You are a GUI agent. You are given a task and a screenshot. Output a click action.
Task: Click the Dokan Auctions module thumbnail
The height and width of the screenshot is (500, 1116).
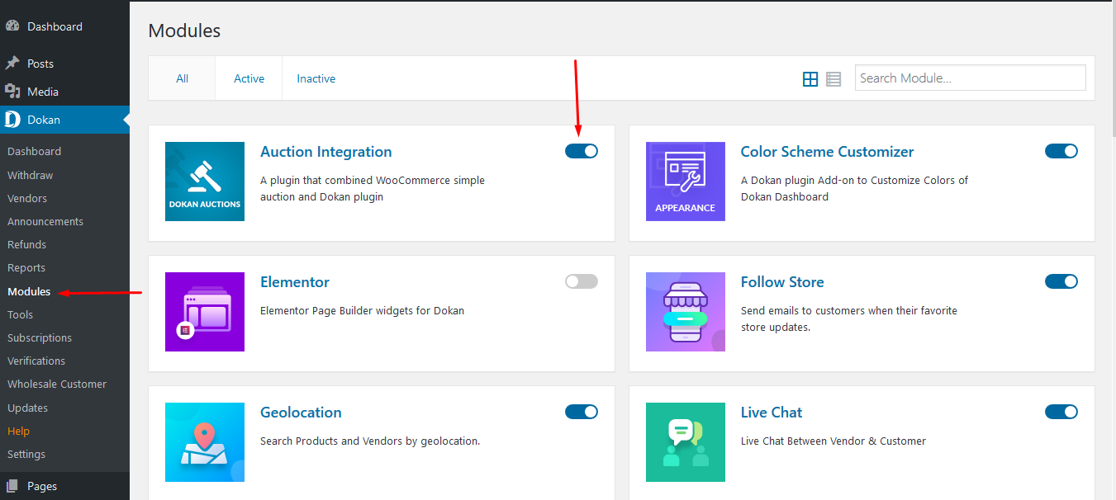tap(205, 182)
